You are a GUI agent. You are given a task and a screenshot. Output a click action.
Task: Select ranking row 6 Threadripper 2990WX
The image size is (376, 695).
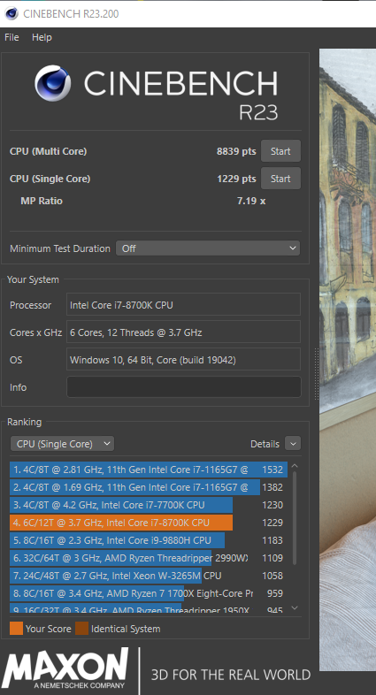coord(149,558)
